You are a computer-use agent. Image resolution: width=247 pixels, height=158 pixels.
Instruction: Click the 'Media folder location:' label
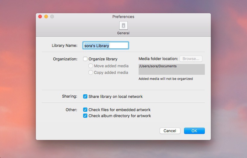[158, 59]
